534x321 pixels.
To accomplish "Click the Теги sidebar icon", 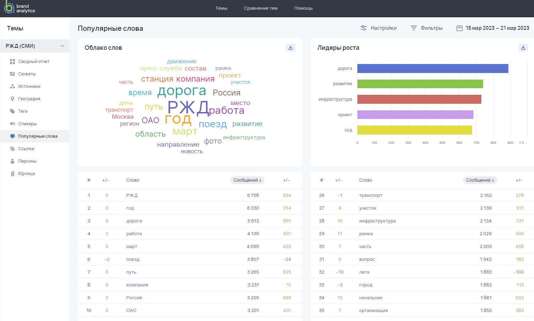I will (12, 111).
